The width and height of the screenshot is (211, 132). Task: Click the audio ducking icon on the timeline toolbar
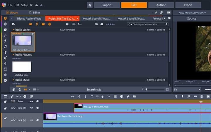point(109,97)
